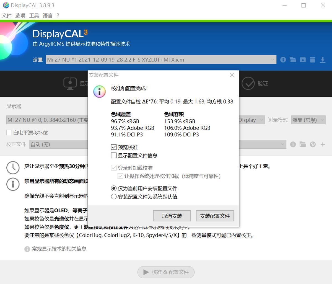This screenshot has width=332, height=284.
Task: Open the profile information icon beside settings
Action: pos(283,60)
